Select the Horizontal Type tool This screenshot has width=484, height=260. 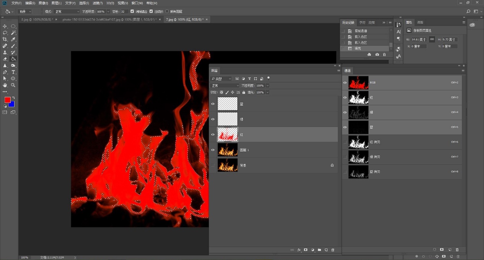point(13,72)
